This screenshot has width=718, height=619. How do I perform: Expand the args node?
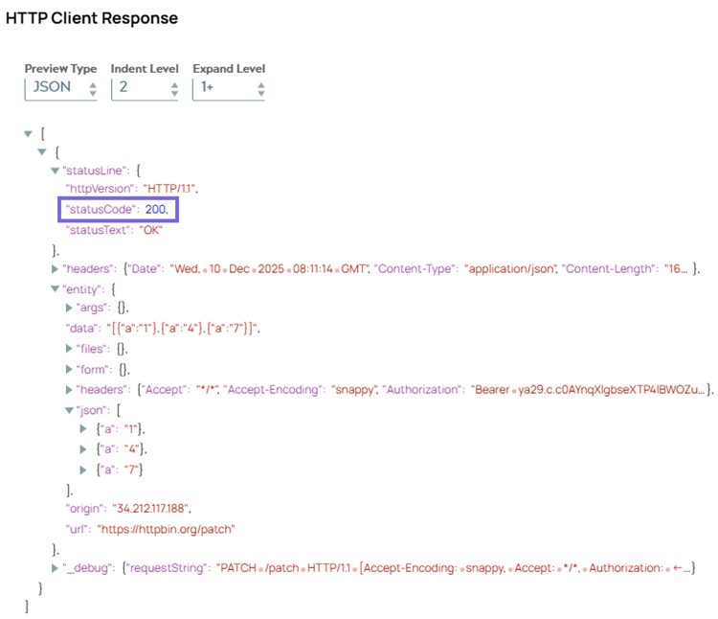click(x=69, y=308)
